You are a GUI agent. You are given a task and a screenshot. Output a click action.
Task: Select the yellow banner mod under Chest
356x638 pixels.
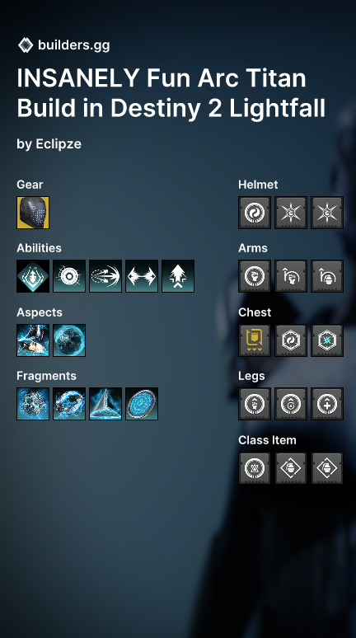[x=255, y=340]
